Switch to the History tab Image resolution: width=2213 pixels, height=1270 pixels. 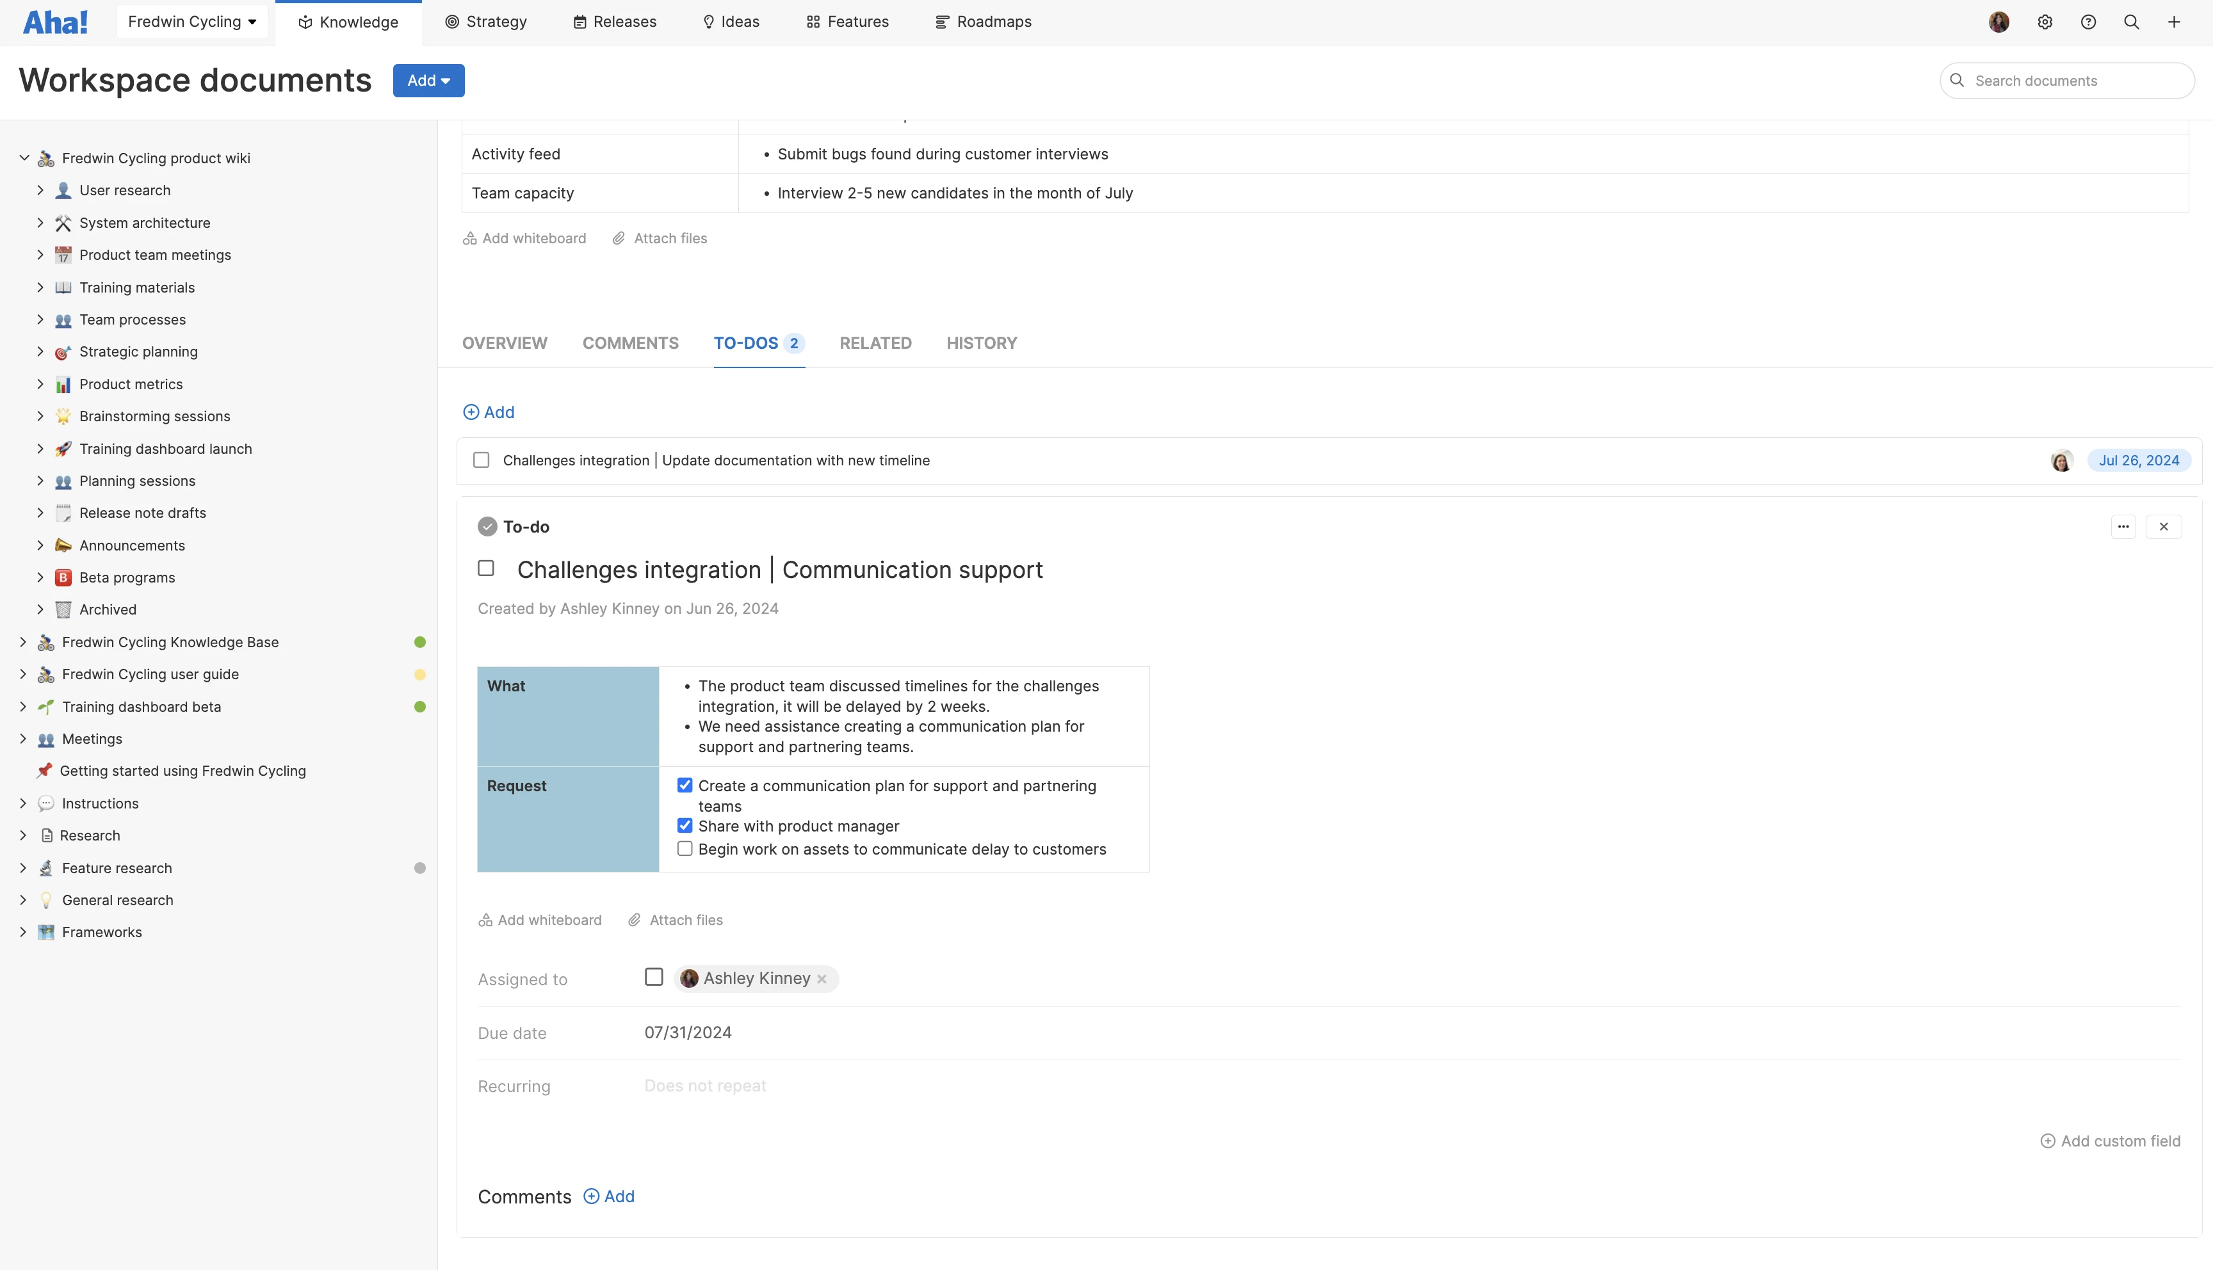[982, 343]
